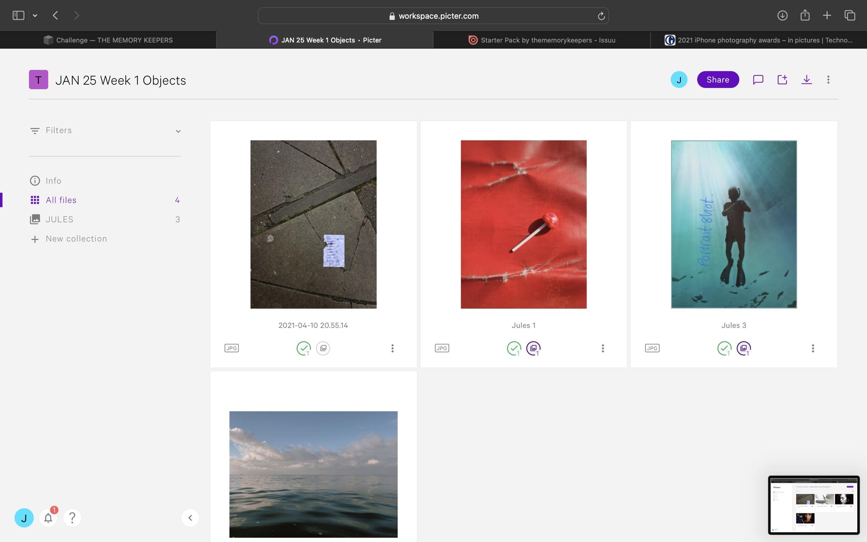The height and width of the screenshot is (542, 867).
Task: Click the purple Share button
Action: [718, 80]
